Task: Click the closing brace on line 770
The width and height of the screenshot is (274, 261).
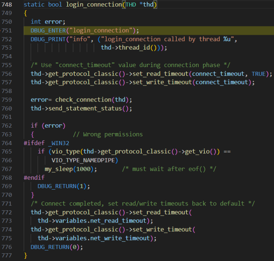Action: pos(33,195)
